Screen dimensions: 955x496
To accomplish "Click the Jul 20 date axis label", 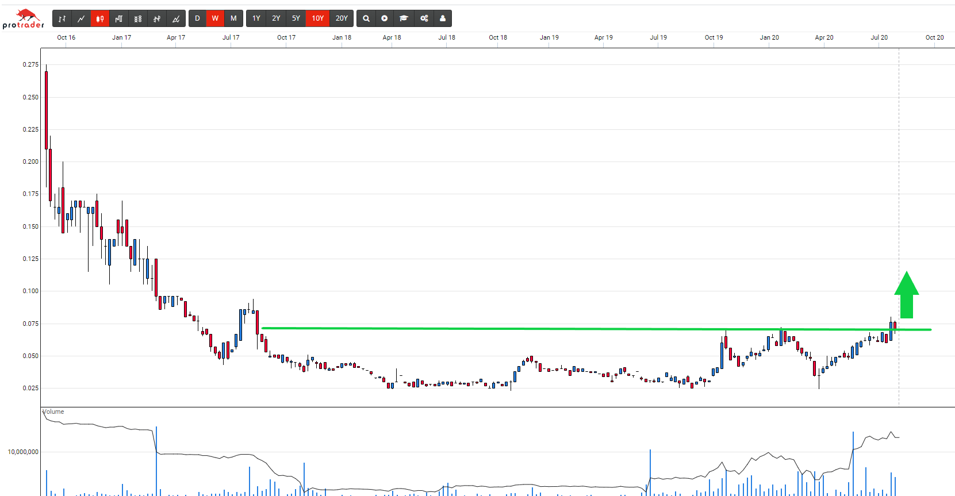I will tap(879, 37).
